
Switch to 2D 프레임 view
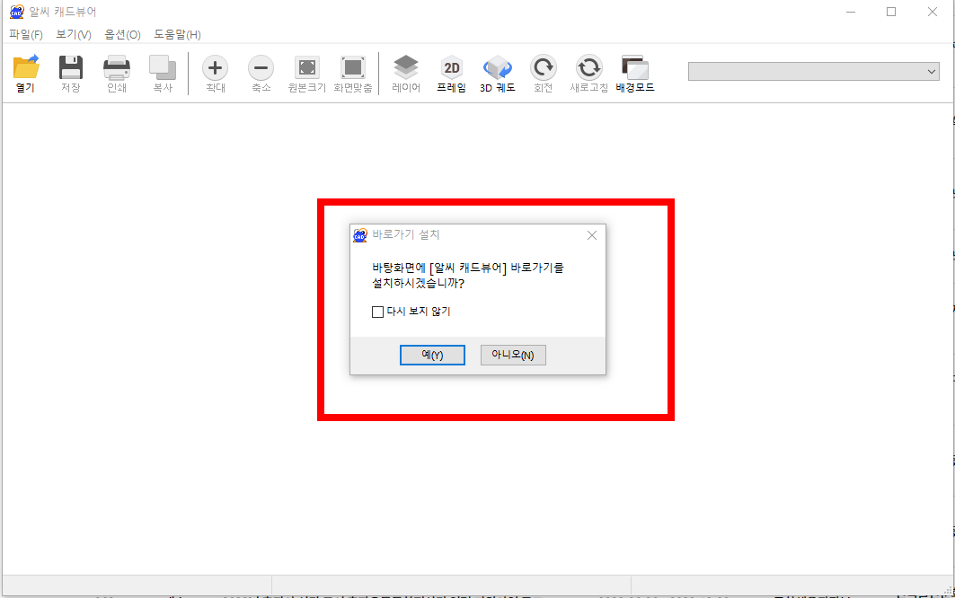pyautogui.click(x=451, y=73)
